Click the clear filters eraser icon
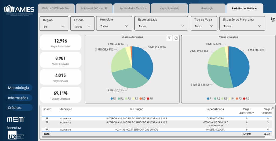The width and height of the screenshot is (276, 141). pyautogui.click(x=272, y=20)
